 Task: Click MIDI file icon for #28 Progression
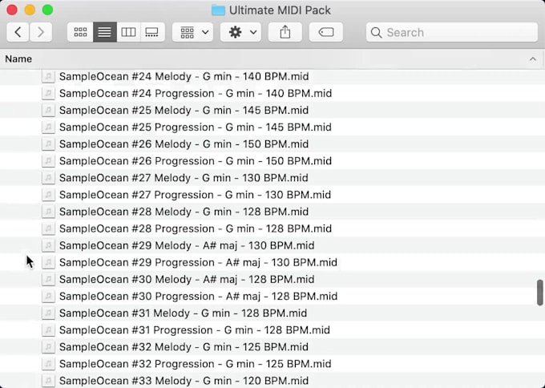coord(48,228)
